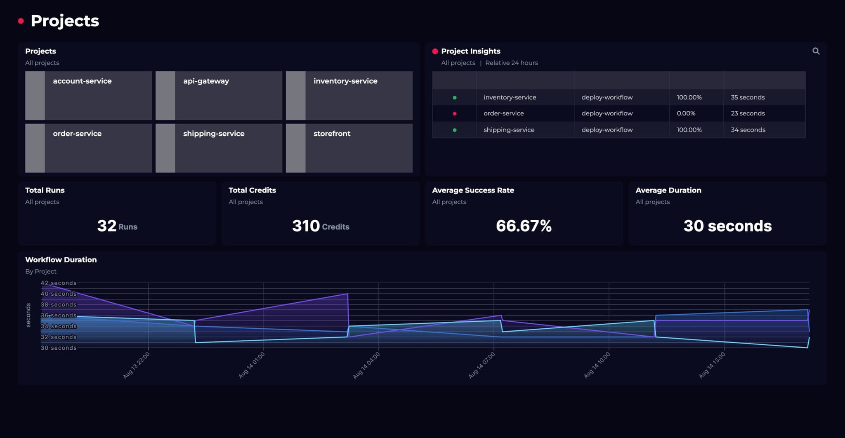Open the Relative 24 hours time selector

click(512, 63)
